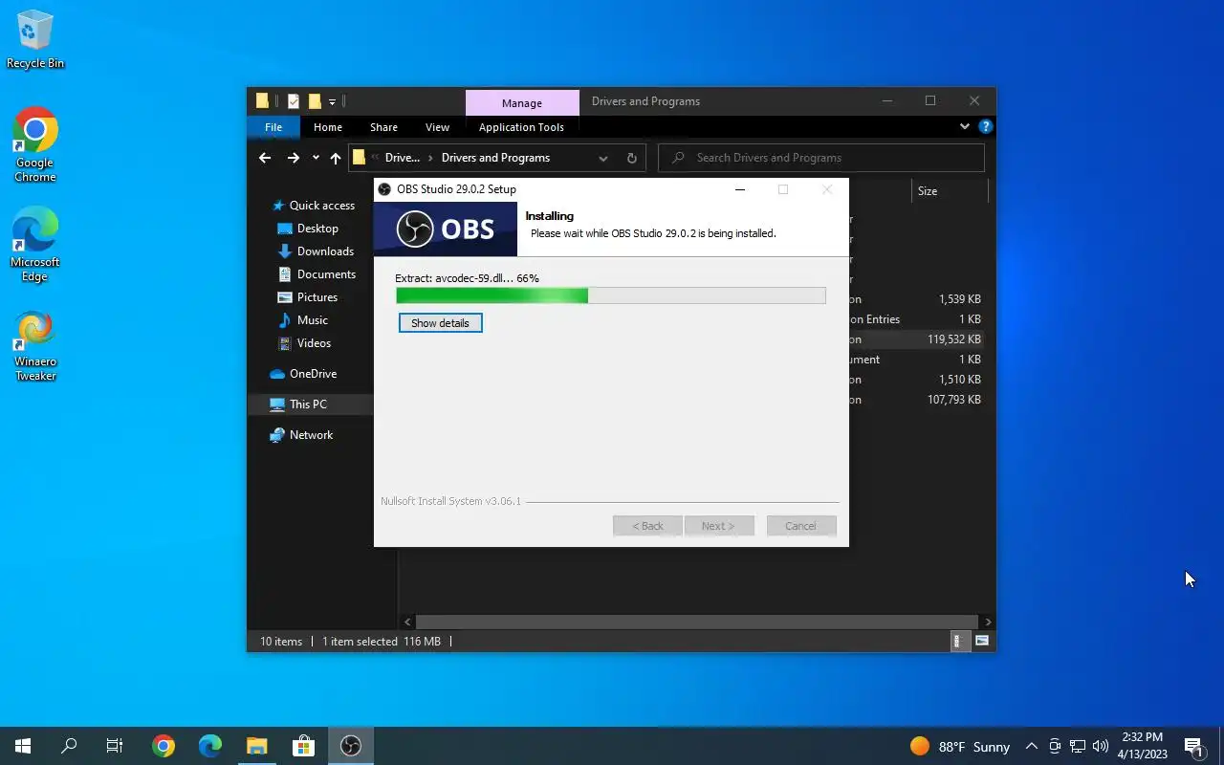Open Explorer Help question mark icon

(x=986, y=126)
